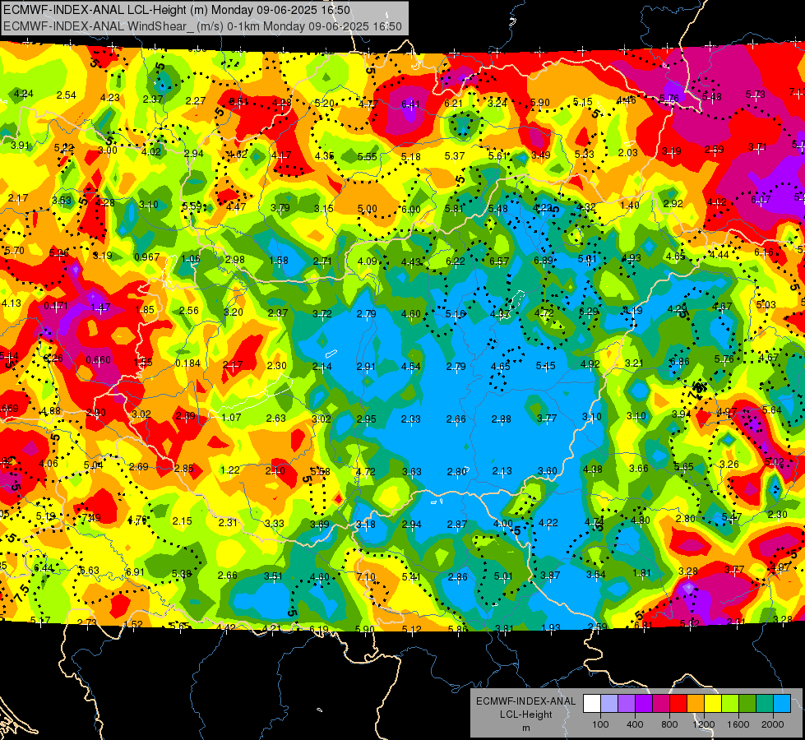Select the LCL-Height (m) header line
The height and width of the screenshot is (740, 805).
click(x=177, y=10)
